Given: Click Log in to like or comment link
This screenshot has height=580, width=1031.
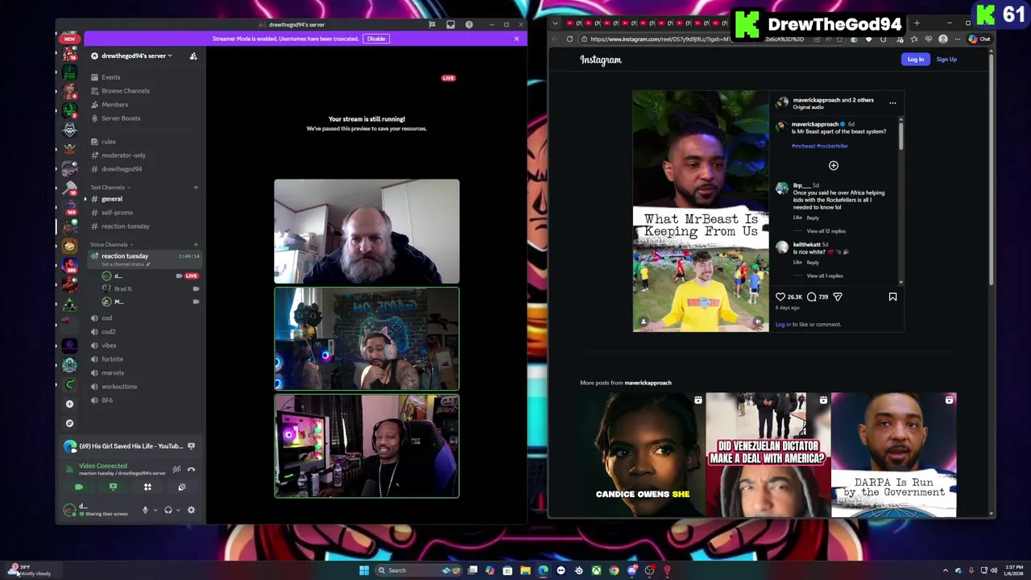Looking at the screenshot, I should click(808, 325).
